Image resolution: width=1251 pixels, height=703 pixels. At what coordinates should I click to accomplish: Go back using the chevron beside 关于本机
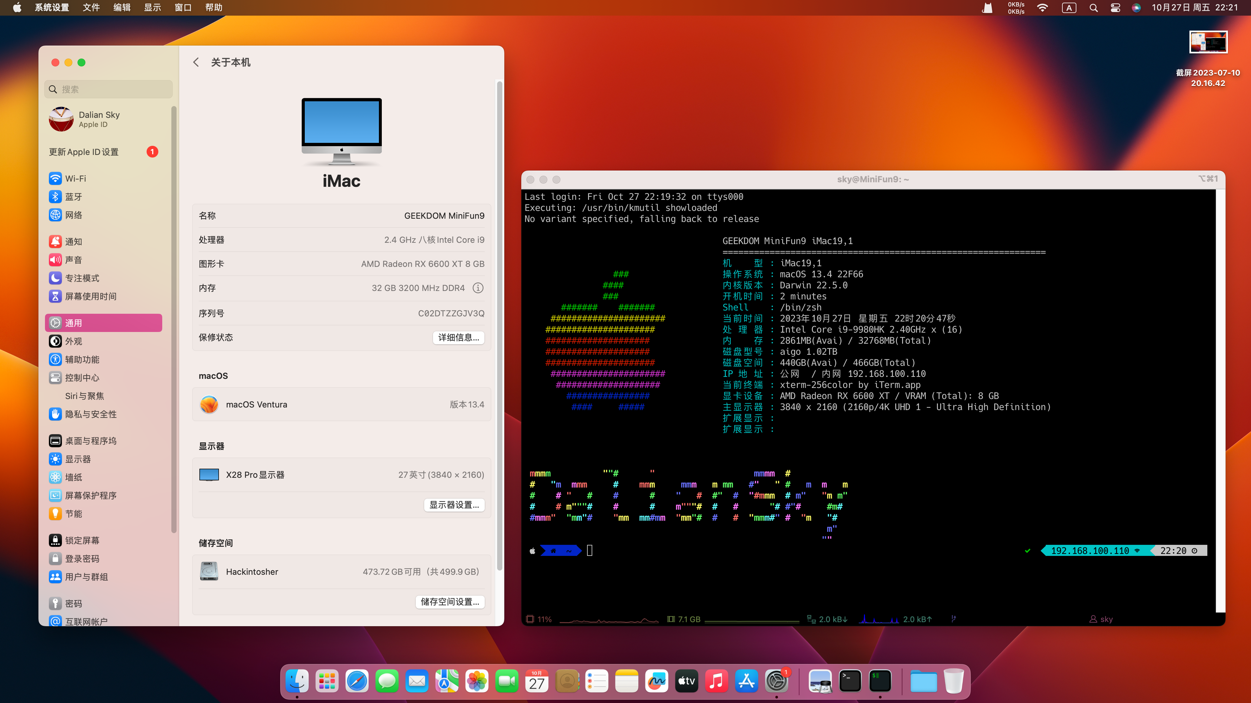[196, 62]
